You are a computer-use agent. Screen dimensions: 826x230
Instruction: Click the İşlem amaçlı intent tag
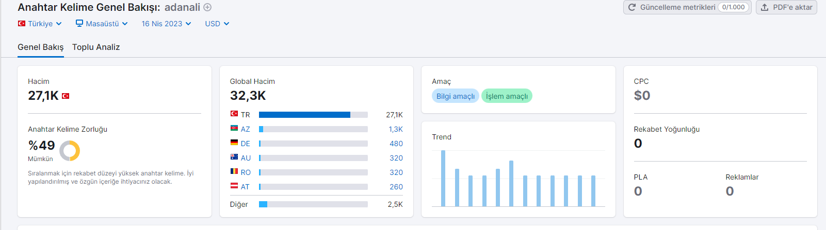pos(507,96)
